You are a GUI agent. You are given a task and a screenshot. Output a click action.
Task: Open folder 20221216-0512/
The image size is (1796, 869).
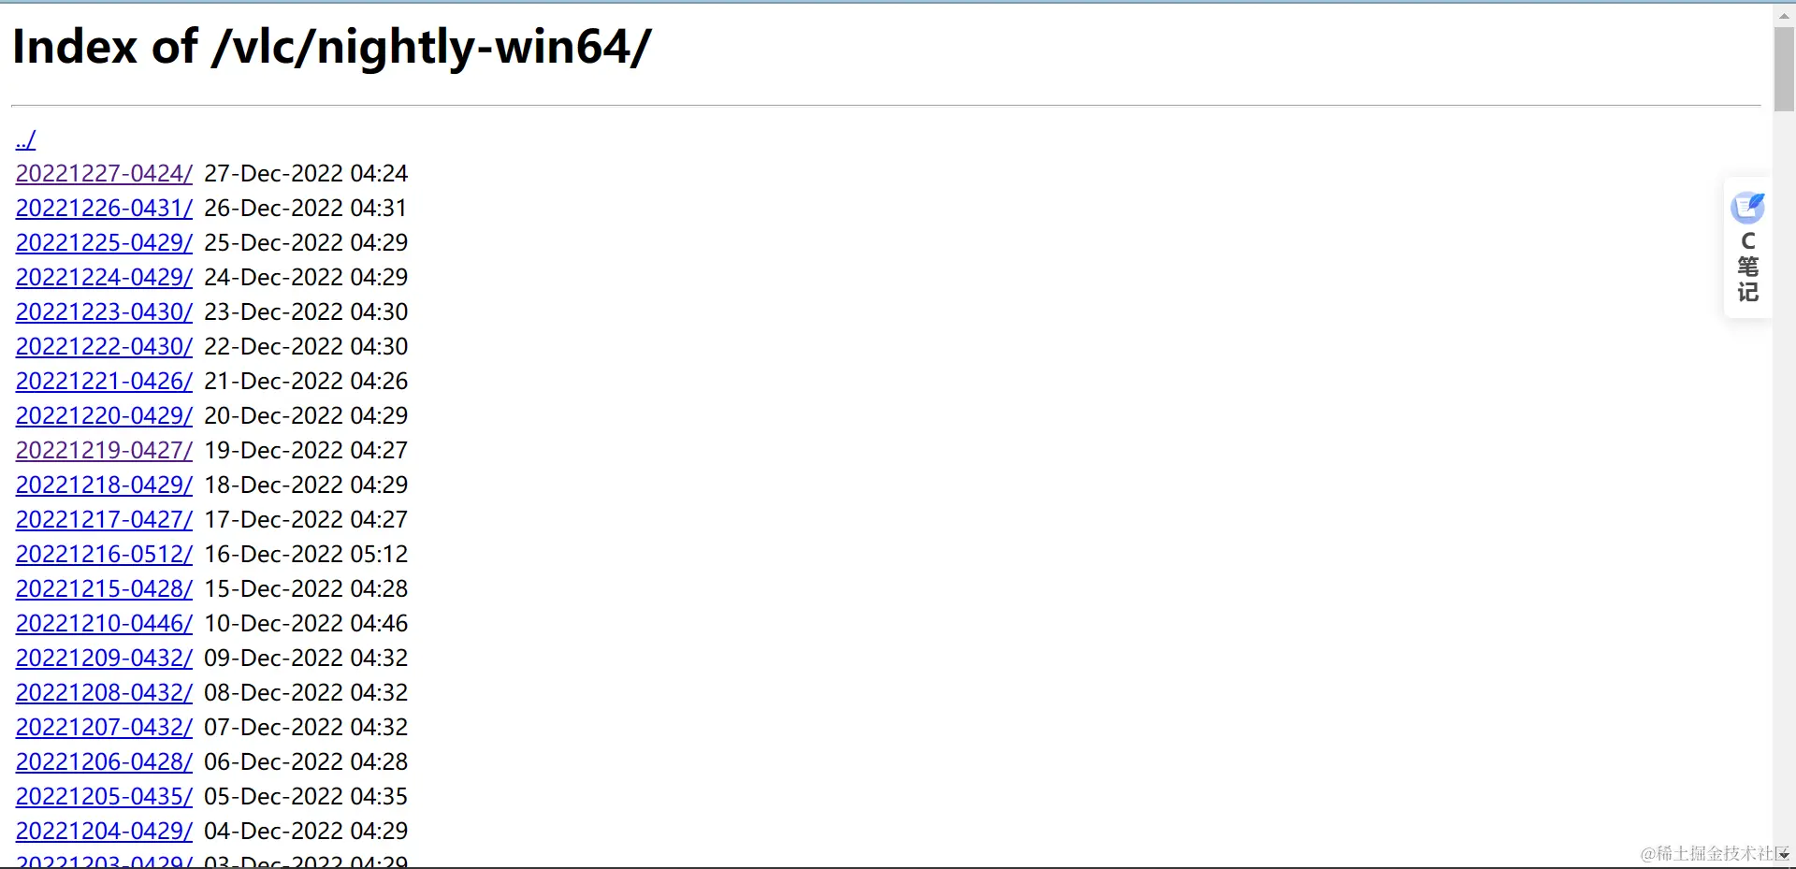point(104,555)
